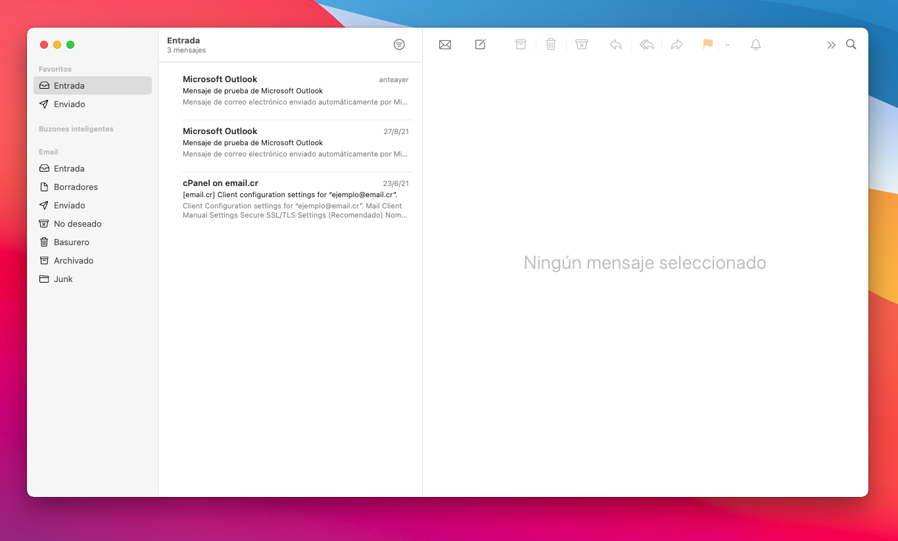Open the search magnifier
The image size is (898, 541).
coord(851,45)
